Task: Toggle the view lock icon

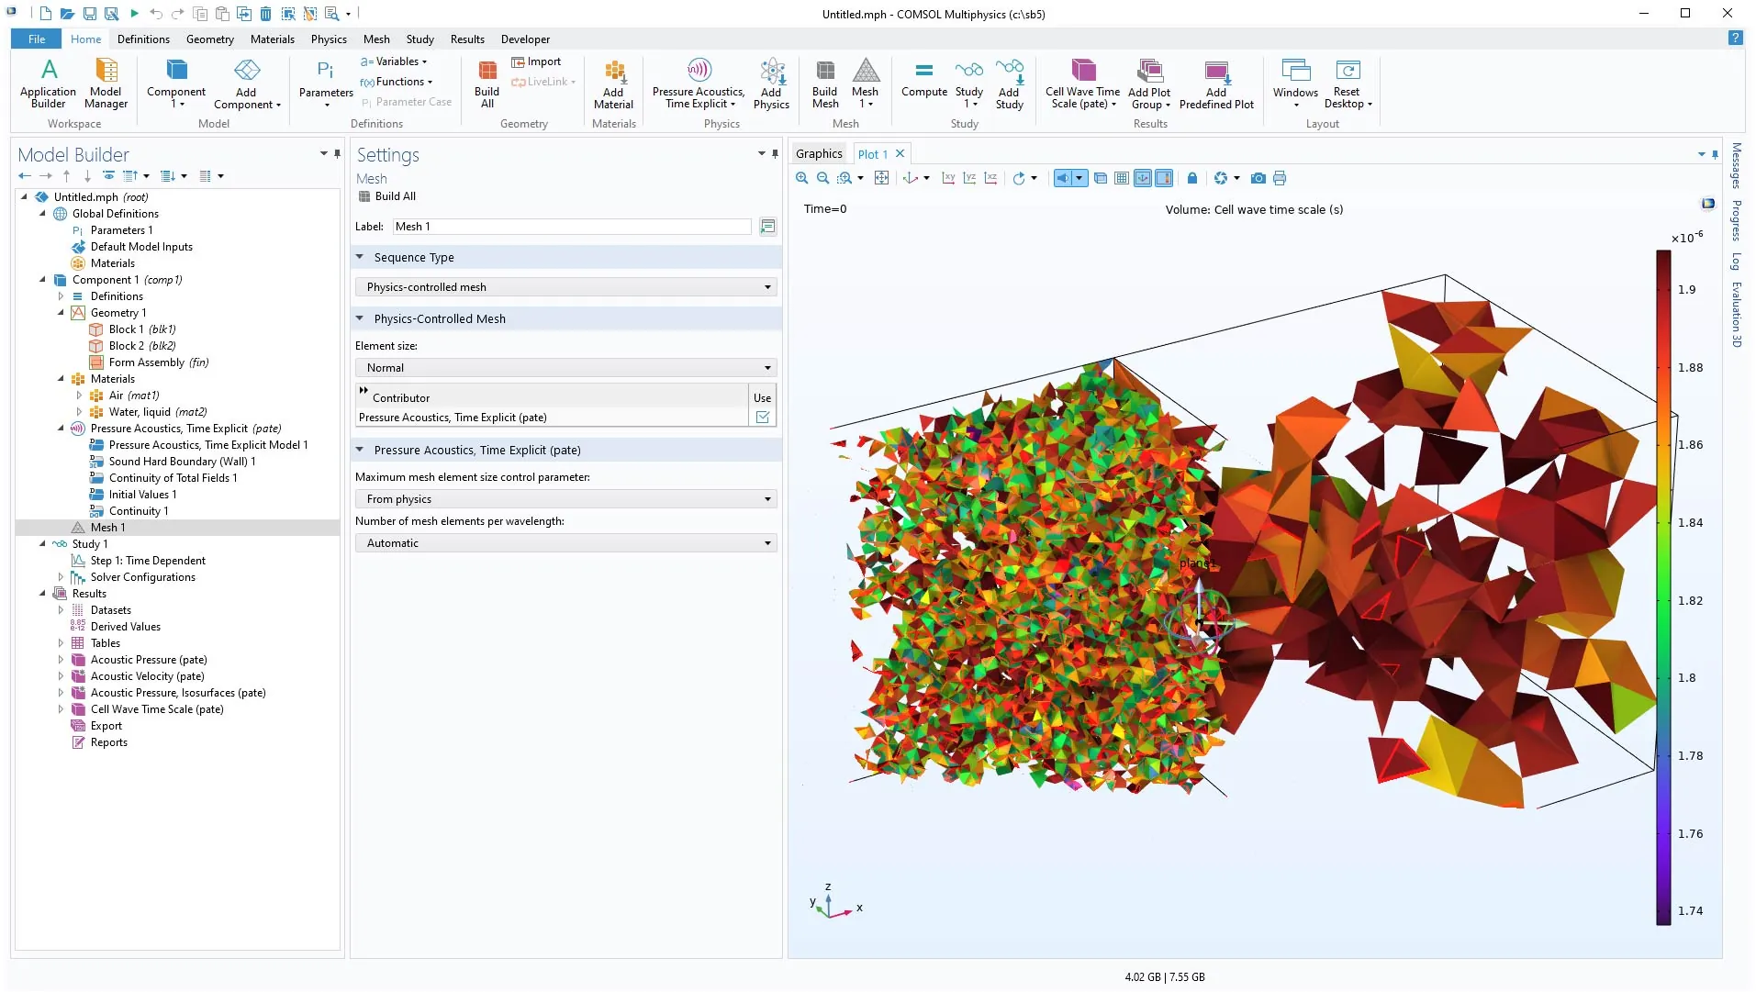Action: pyautogui.click(x=1191, y=178)
